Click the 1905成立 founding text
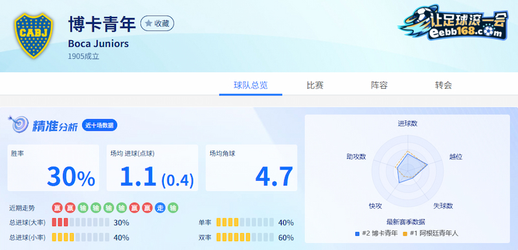Screen dimensions: 518x250 click(84, 56)
